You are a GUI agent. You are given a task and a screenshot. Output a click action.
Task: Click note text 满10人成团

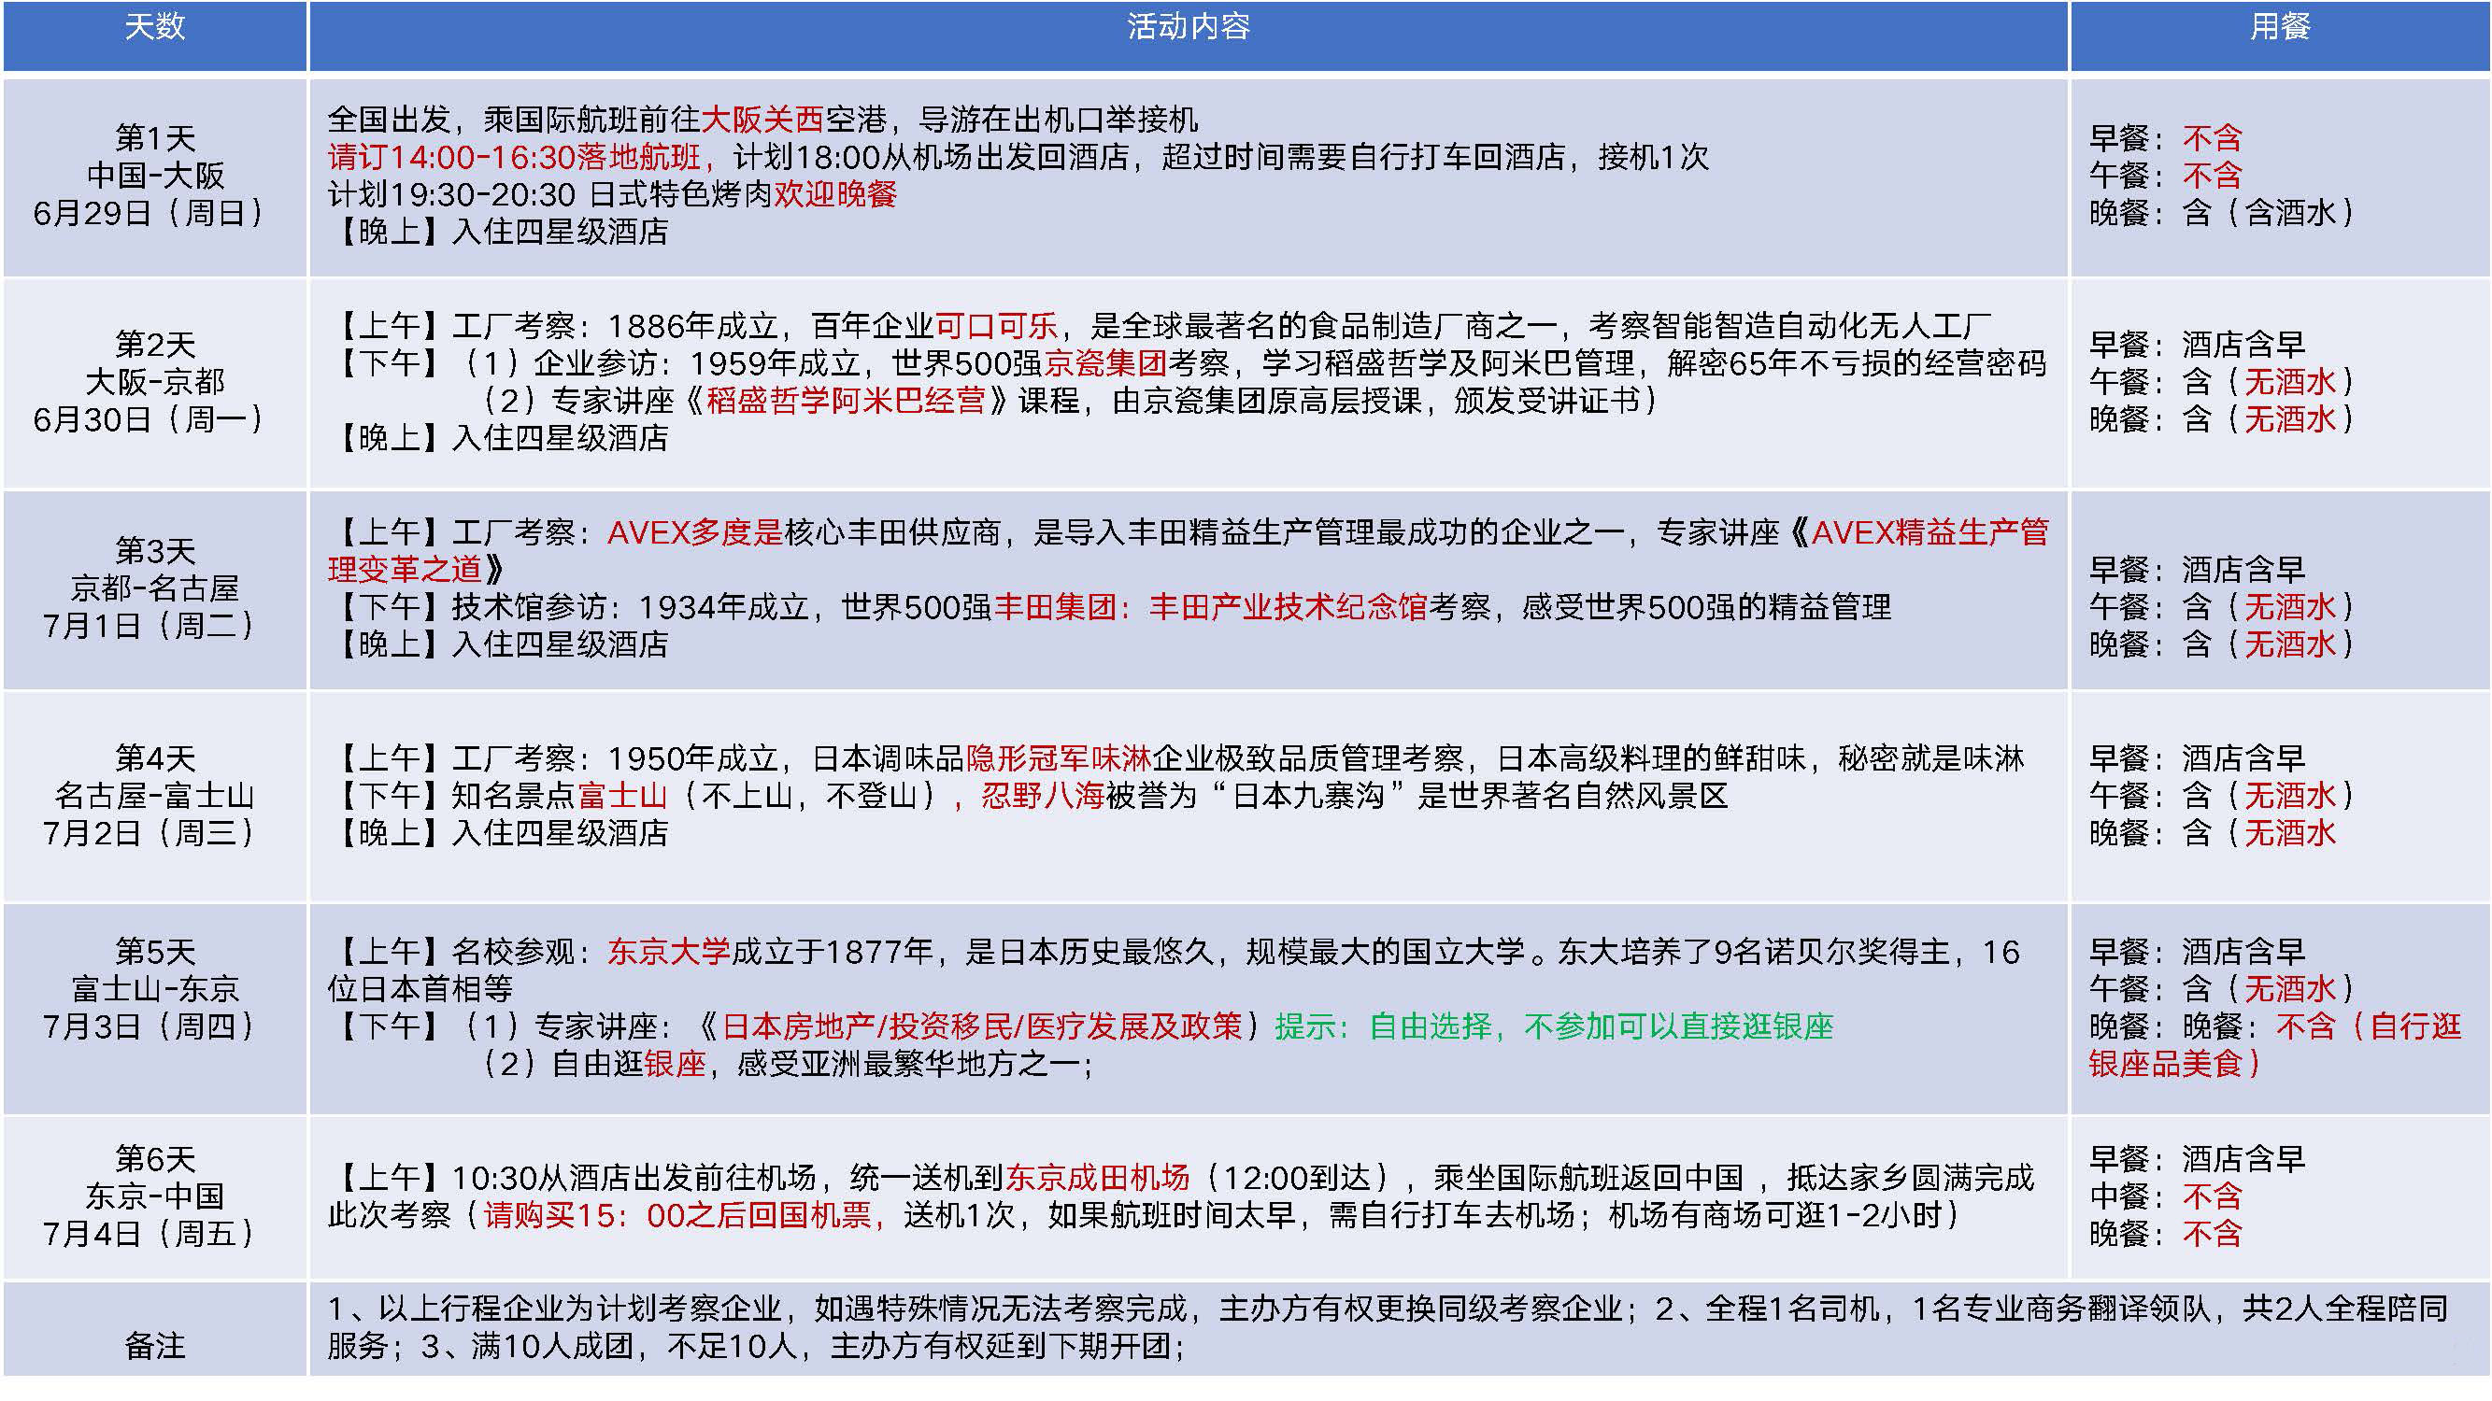(x=551, y=1347)
